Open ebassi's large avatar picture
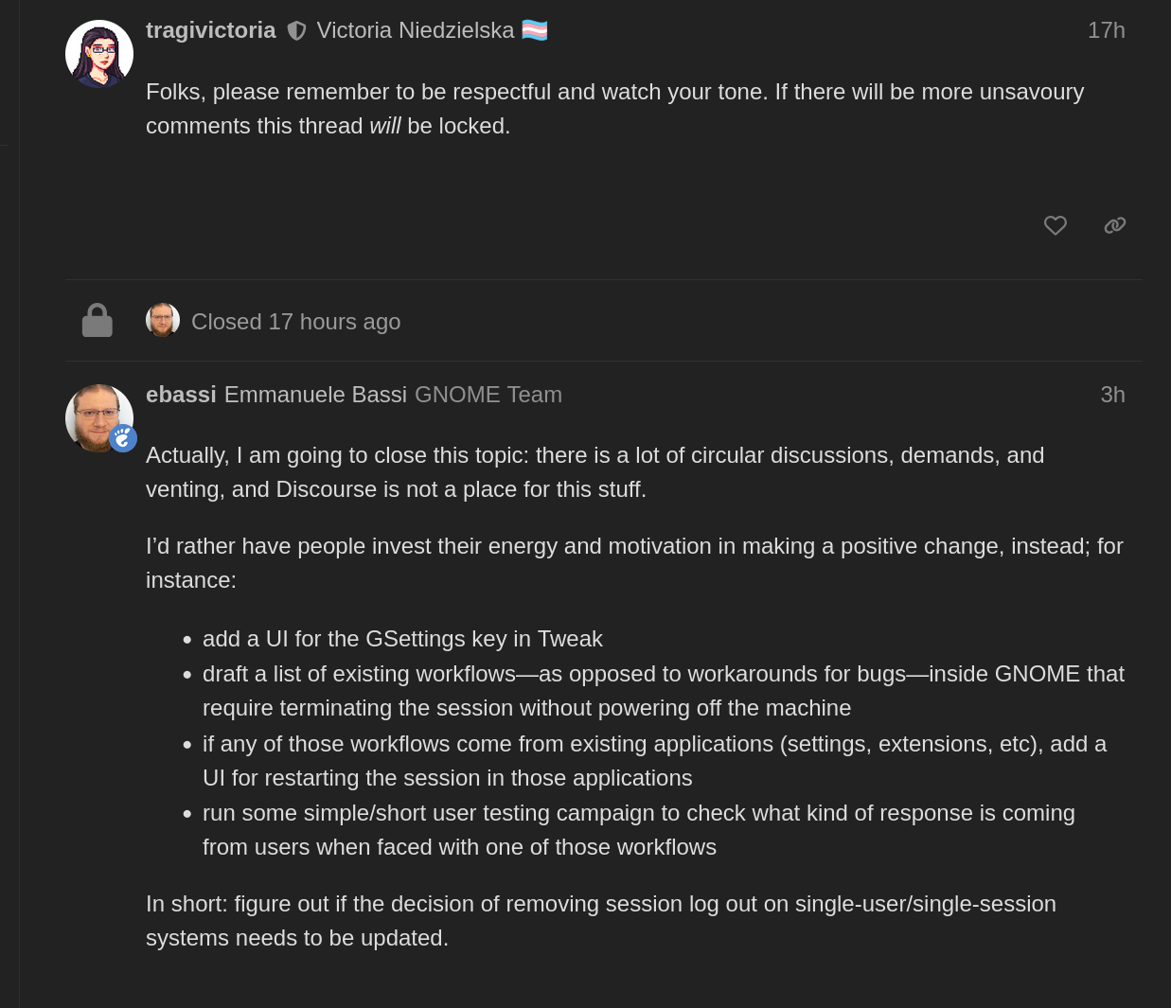The width and height of the screenshot is (1171, 1008). [99, 418]
